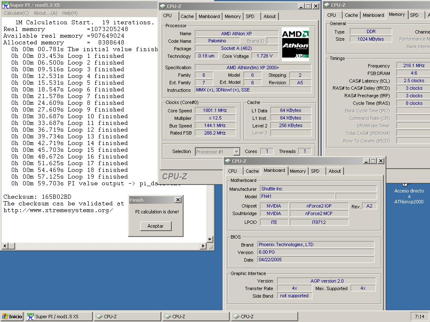The image size is (430, 322).
Task: Click the memory Size 1024 MBytes field
Action: (371, 39)
